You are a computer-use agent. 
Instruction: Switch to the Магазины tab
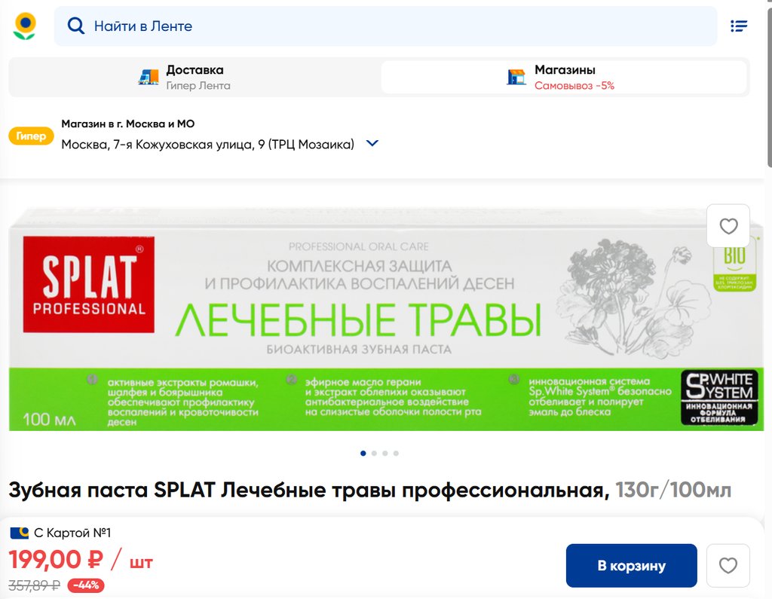coord(564,78)
